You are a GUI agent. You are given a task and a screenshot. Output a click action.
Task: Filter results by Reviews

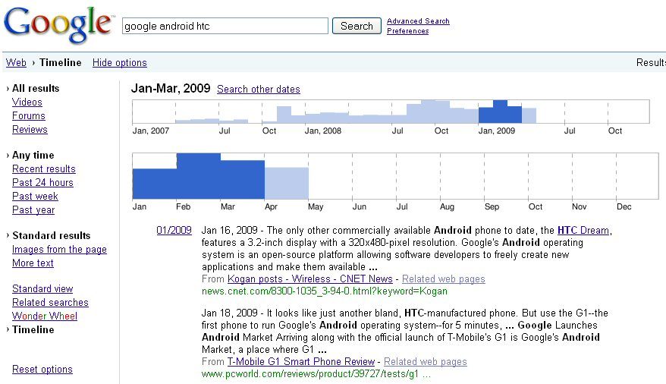pyautogui.click(x=30, y=130)
